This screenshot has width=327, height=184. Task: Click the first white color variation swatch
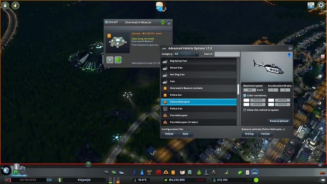[252, 100]
